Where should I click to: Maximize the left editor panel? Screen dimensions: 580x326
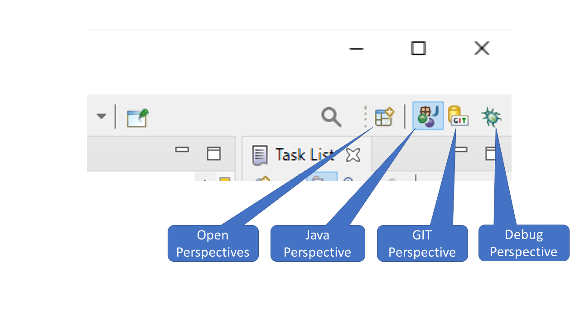(213, 153)
